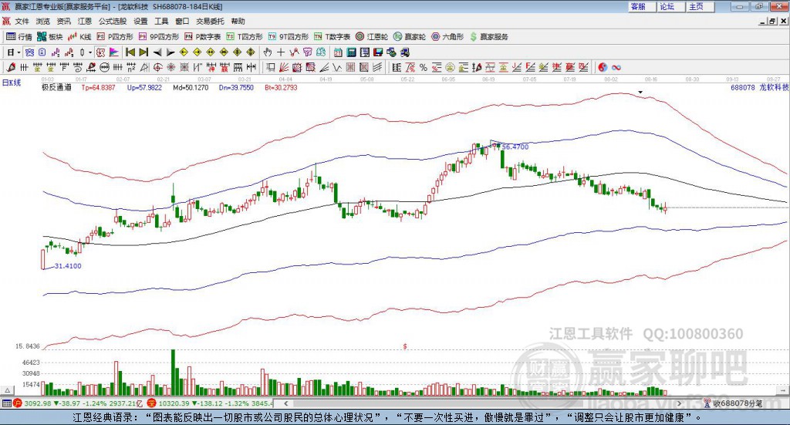The width and height of the screenshot is (790, 425).
Task: Select the crosshair cursor tool
Action: (x=281, y=52)
